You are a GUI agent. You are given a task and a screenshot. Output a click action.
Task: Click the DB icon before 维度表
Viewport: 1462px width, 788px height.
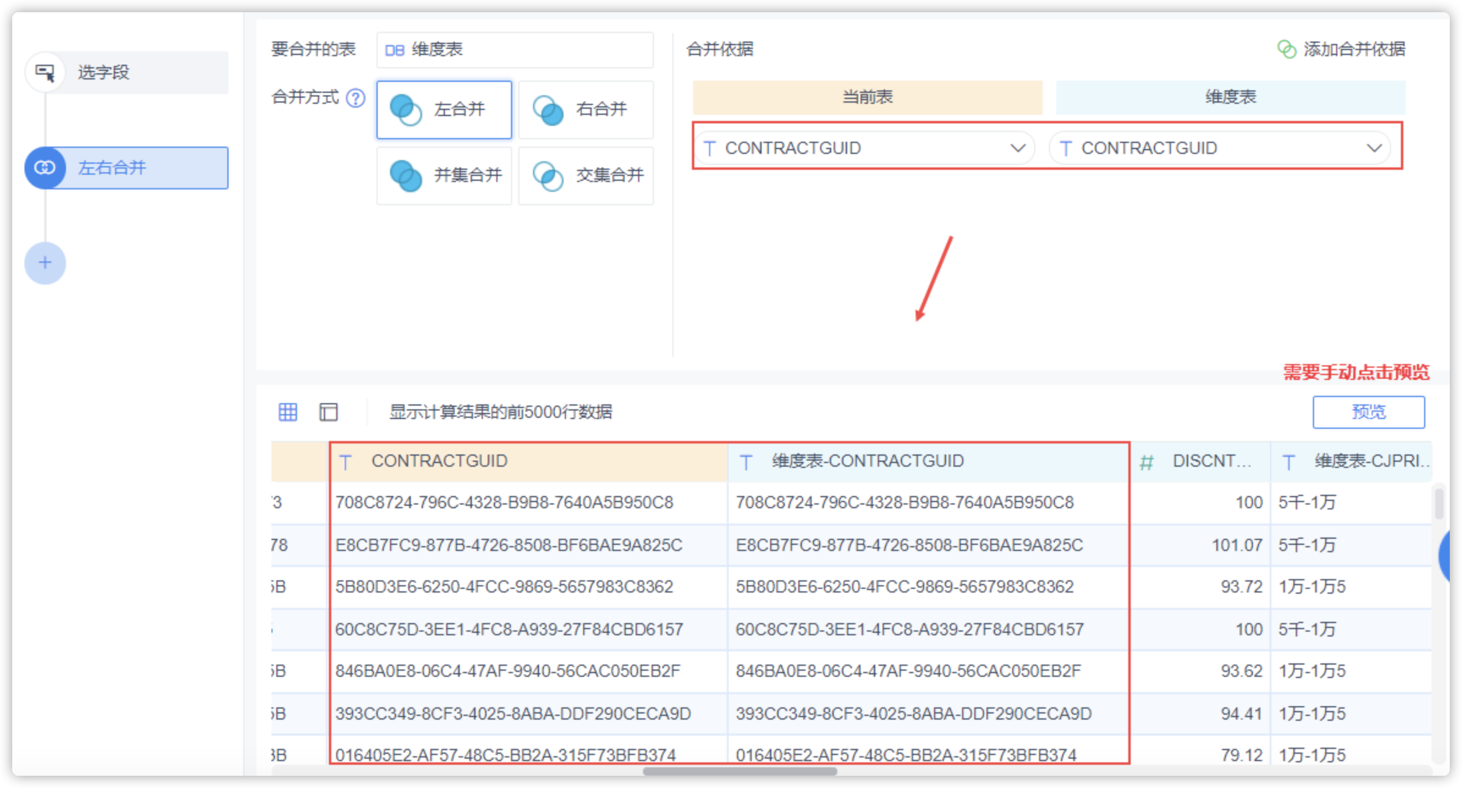[x=395, y=50]
